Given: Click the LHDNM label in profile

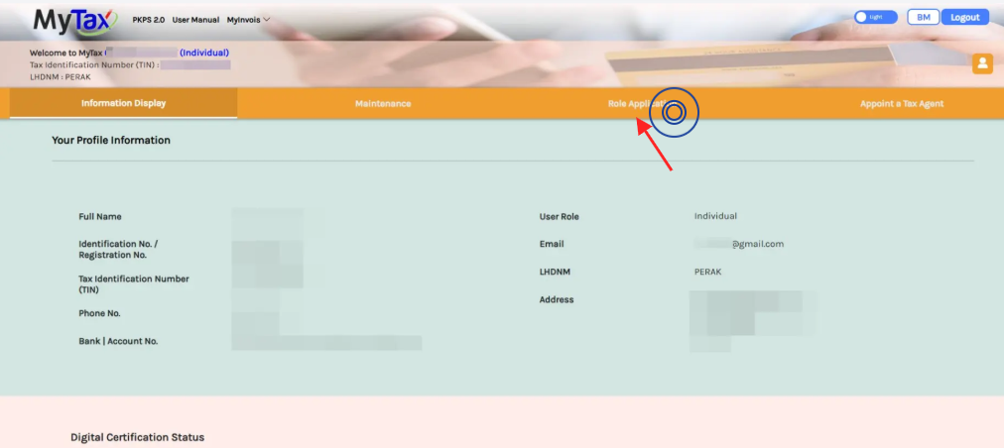Looking at the screenshot, I should [x=556, y=272].
